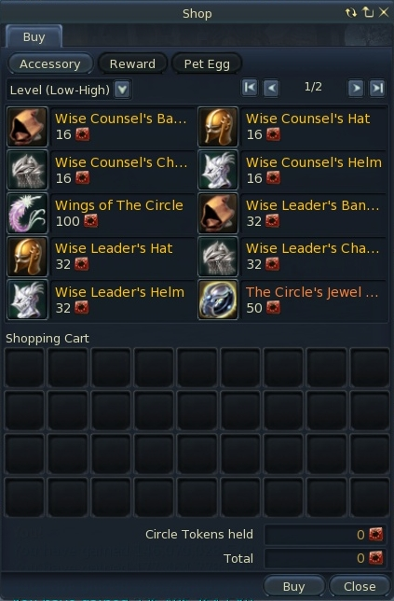Switch to the Reward category
This screenshot has width=394, height=601.
[x=133, y=63]
